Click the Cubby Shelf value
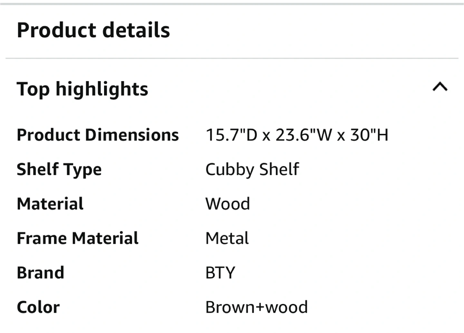Screen dimensions: 464x333 click(252, 170)
